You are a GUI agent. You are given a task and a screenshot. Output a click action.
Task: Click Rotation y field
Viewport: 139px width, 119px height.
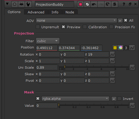[x=74, y=54]
